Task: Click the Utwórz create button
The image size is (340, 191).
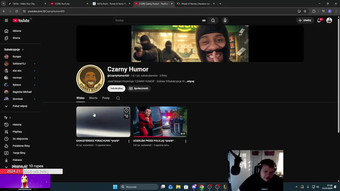Action: 305,20
